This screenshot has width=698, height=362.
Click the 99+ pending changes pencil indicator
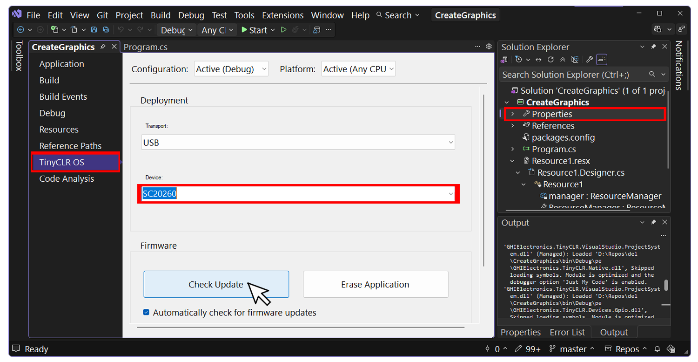pyautogui.click(x=528, y=348)
